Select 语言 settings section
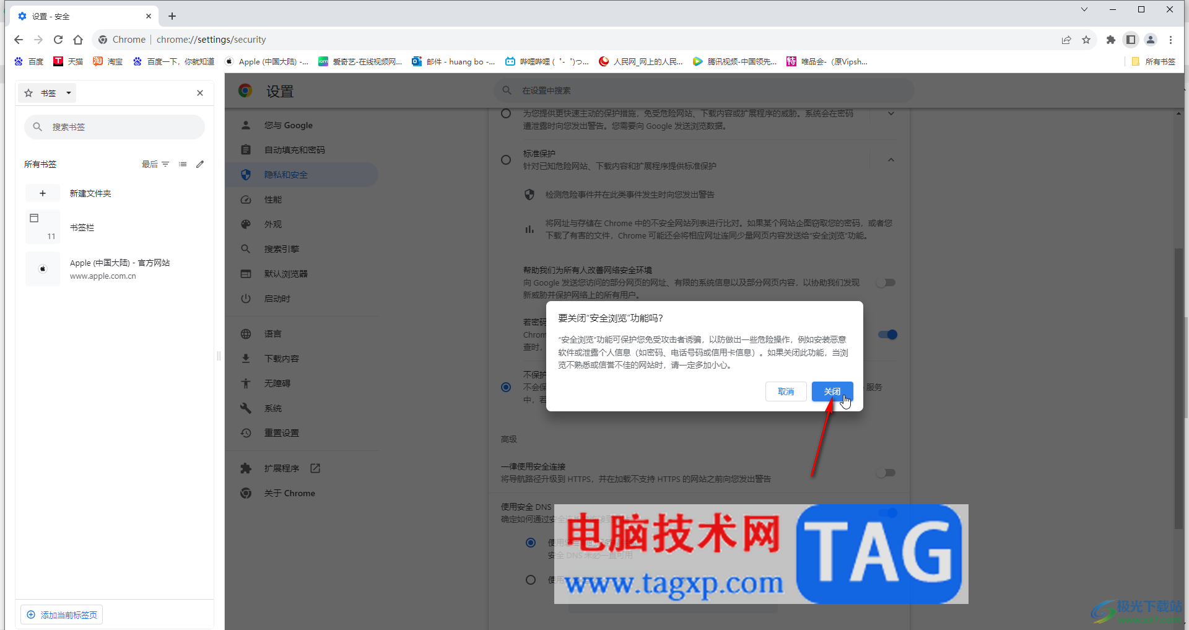This screenshot has height=630, width=1189. pos(302,334)
